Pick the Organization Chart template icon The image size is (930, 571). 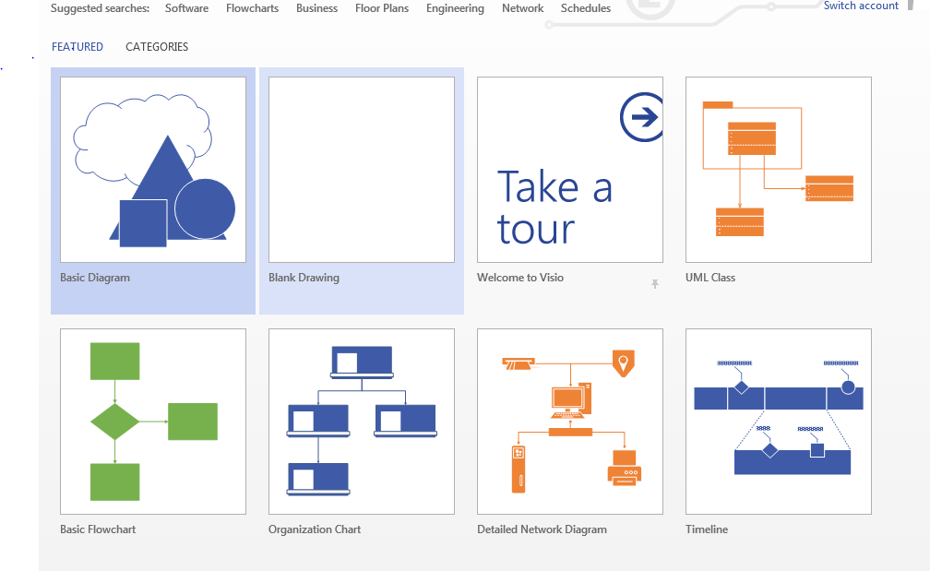click(x=362, y=422)
